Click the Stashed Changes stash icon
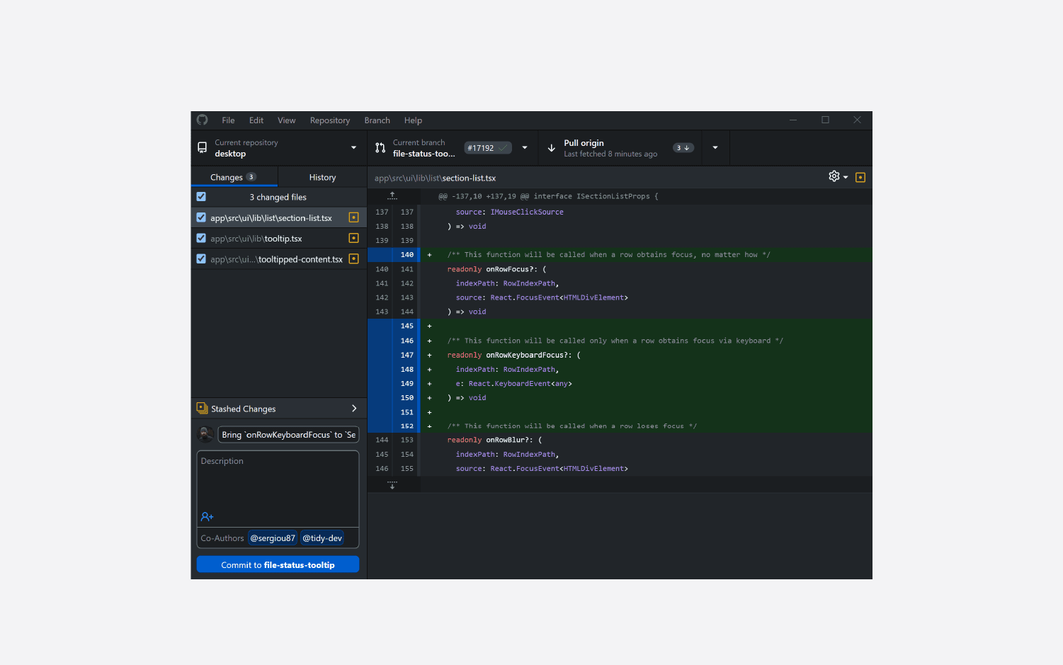The height and width of the screenshot is (665, 1063). (202, 409)
